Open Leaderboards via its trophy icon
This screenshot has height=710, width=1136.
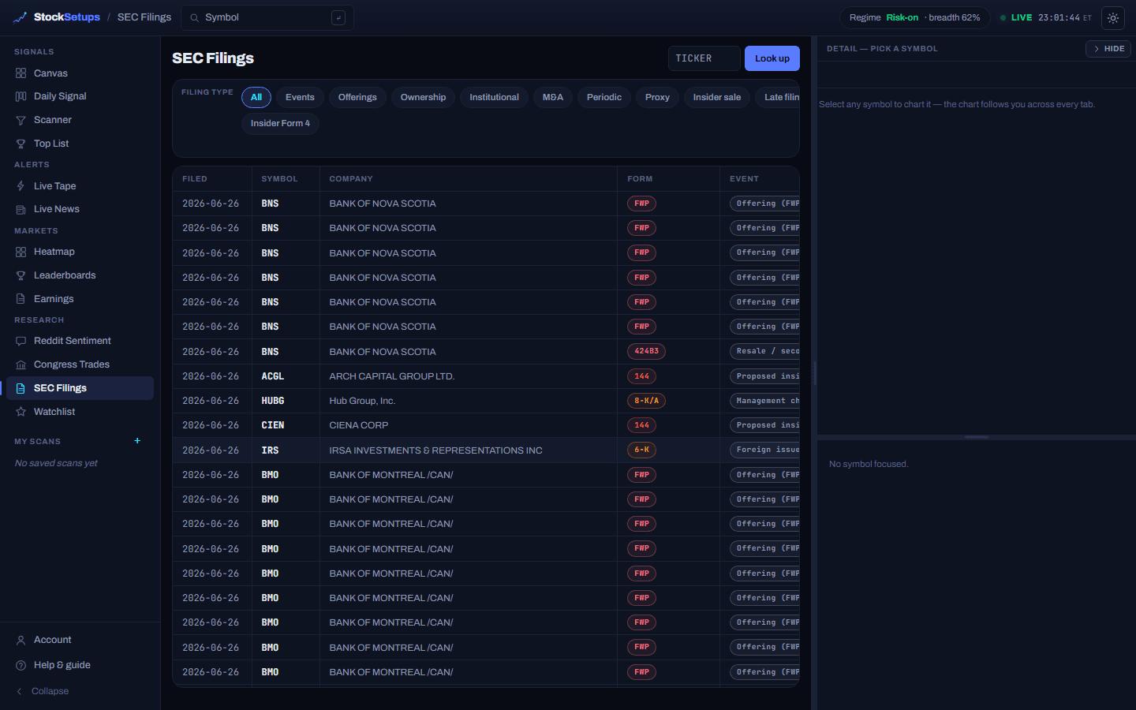click(21, 275)
